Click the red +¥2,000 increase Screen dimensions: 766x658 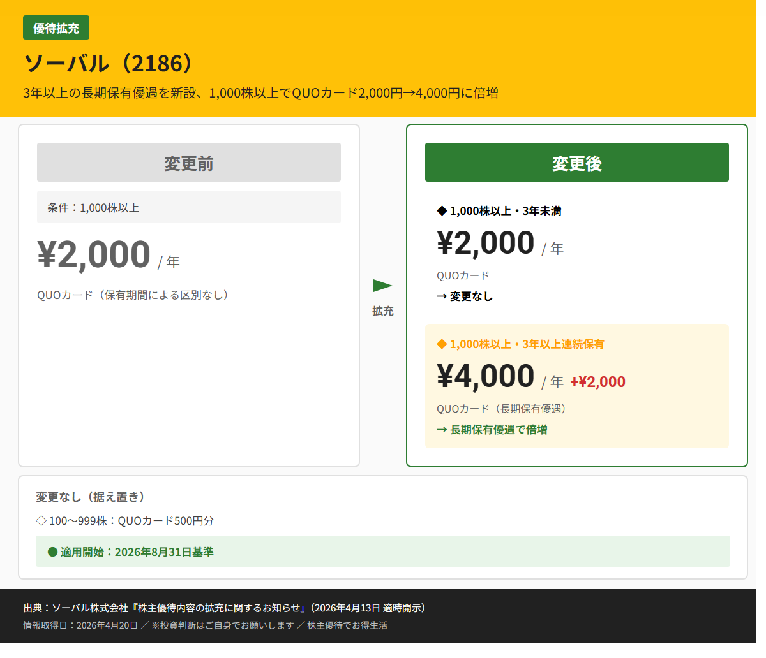[597, 382]
